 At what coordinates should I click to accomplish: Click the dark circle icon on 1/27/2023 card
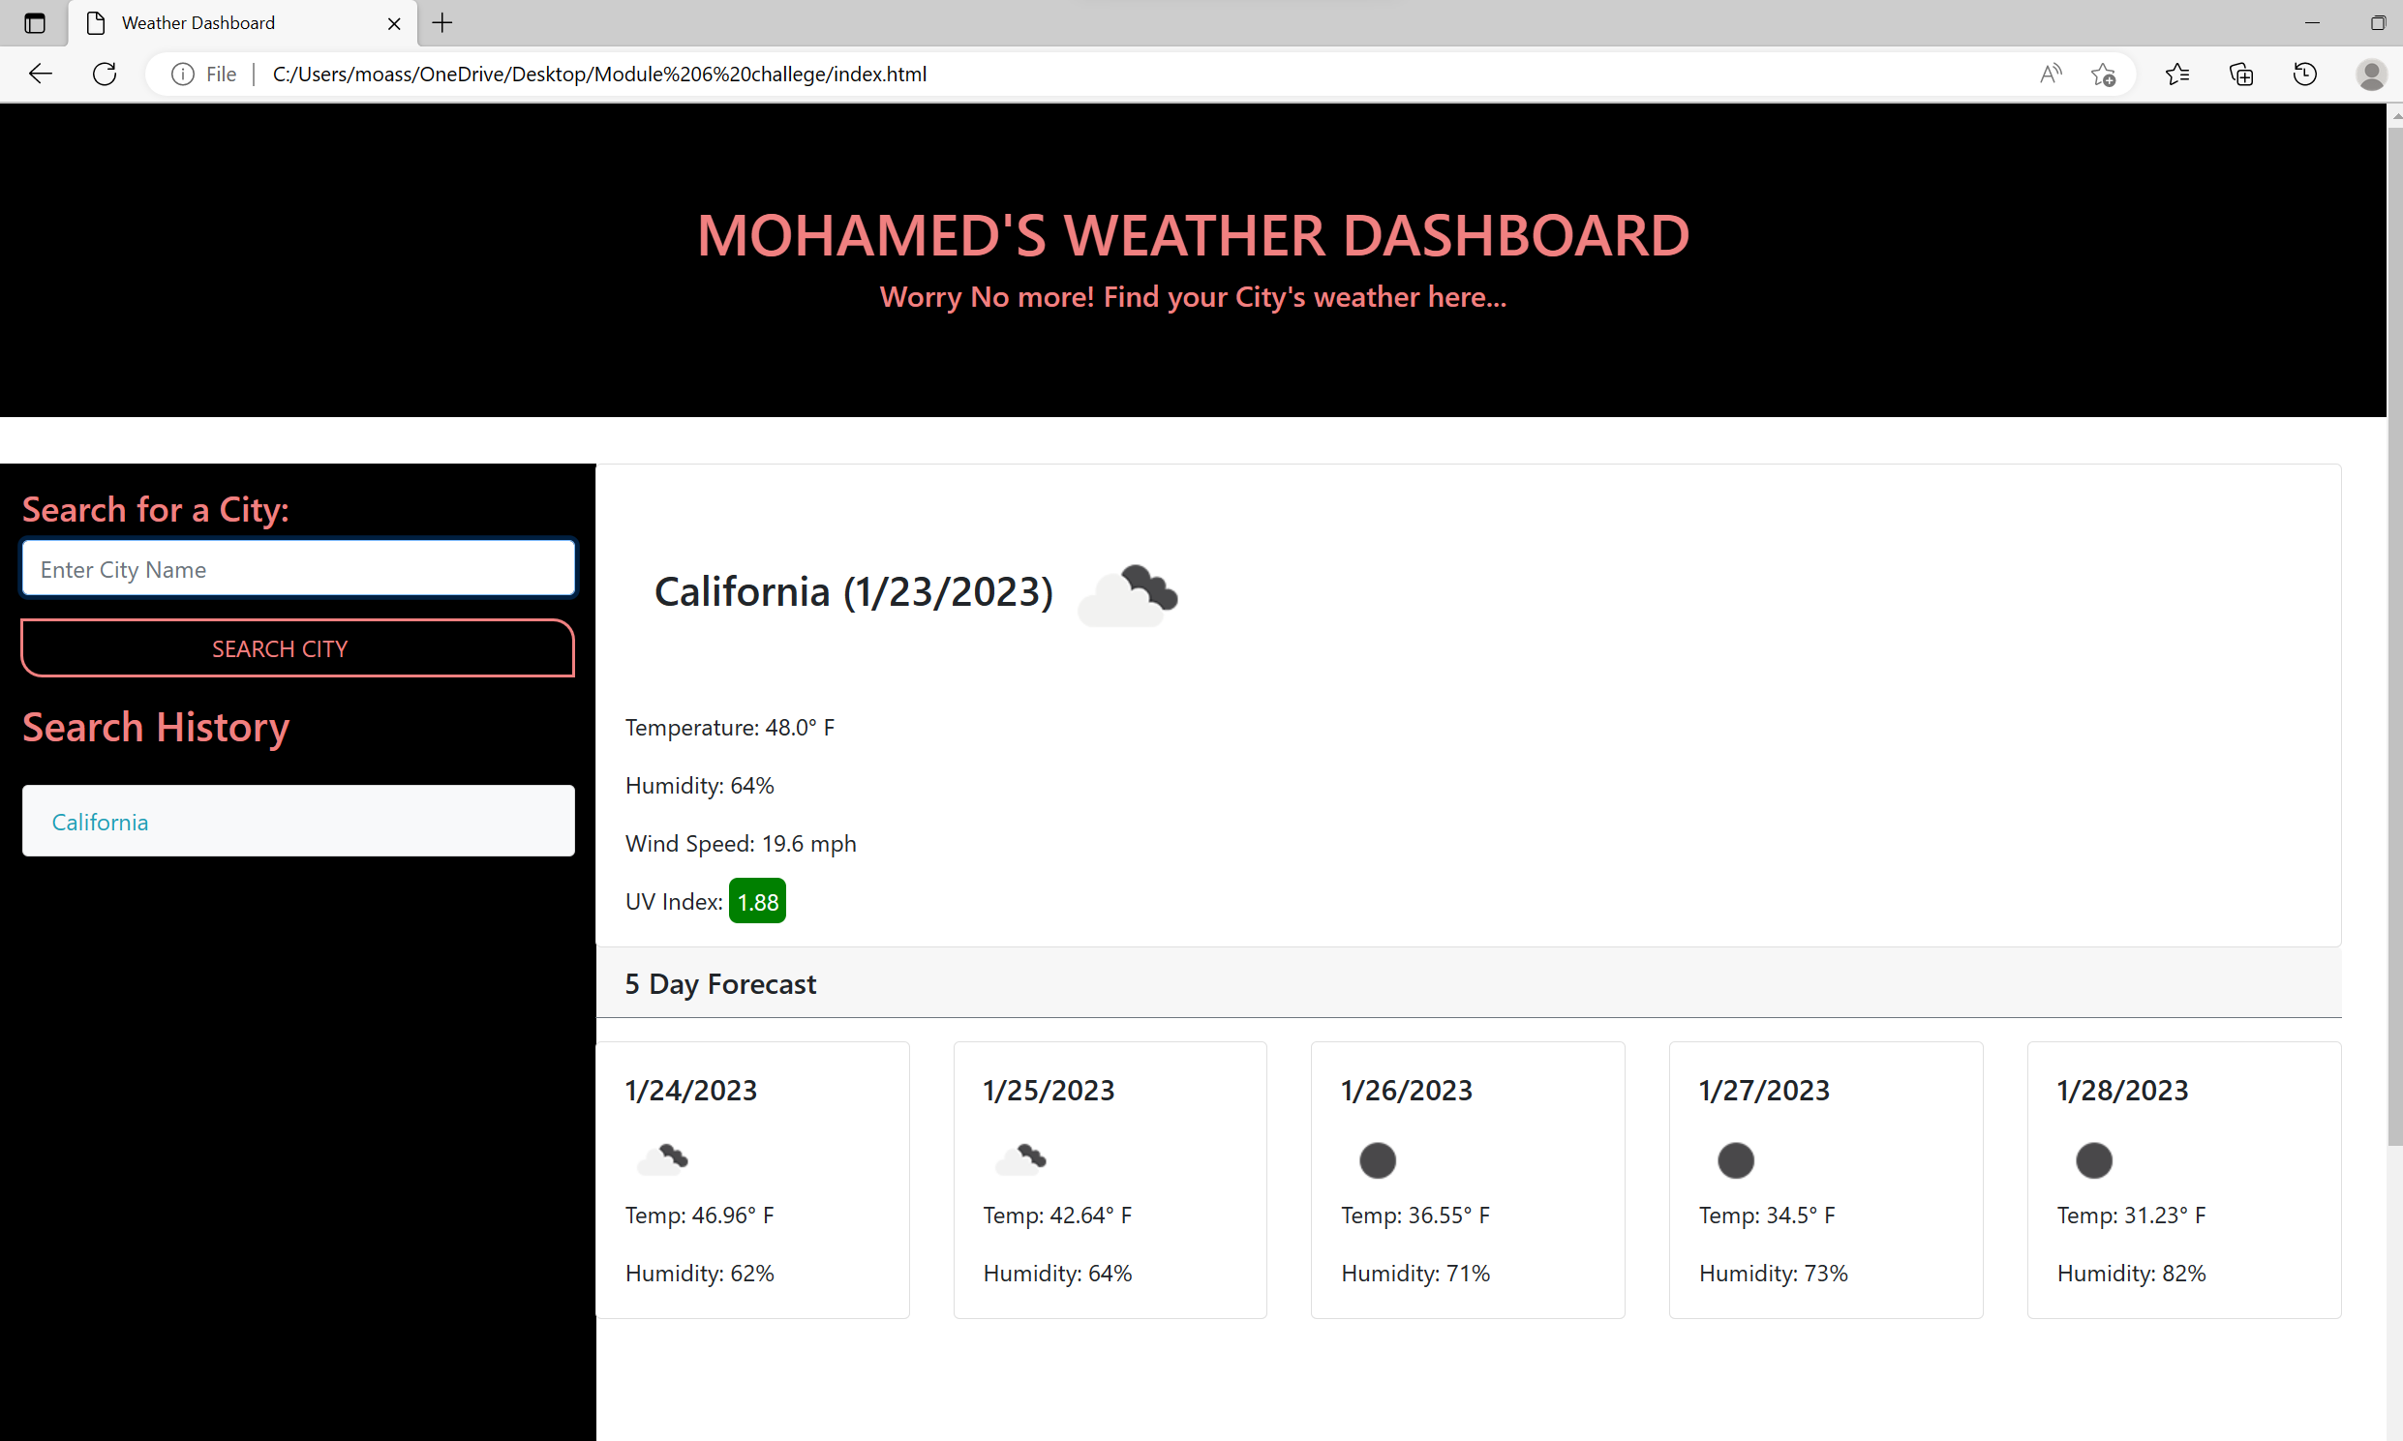point(1737,1159)
